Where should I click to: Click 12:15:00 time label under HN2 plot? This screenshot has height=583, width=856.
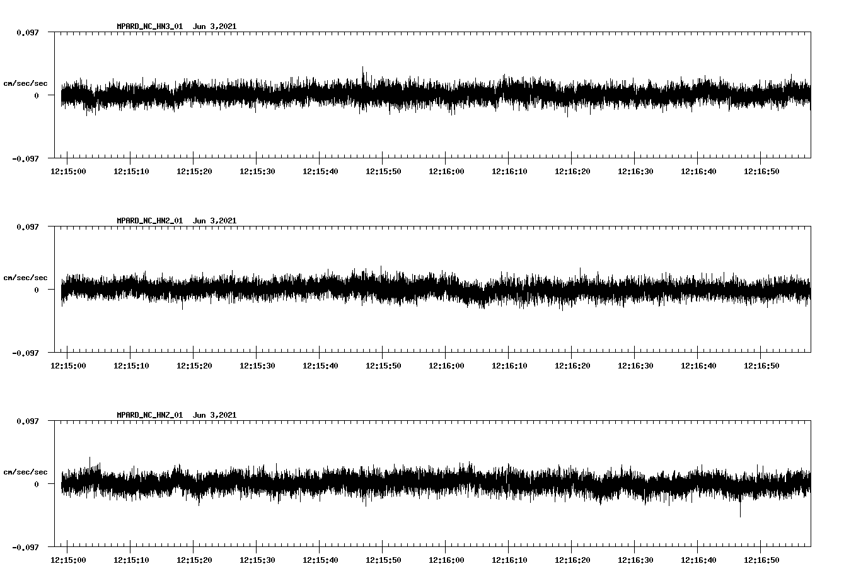(x=68, y=366)
